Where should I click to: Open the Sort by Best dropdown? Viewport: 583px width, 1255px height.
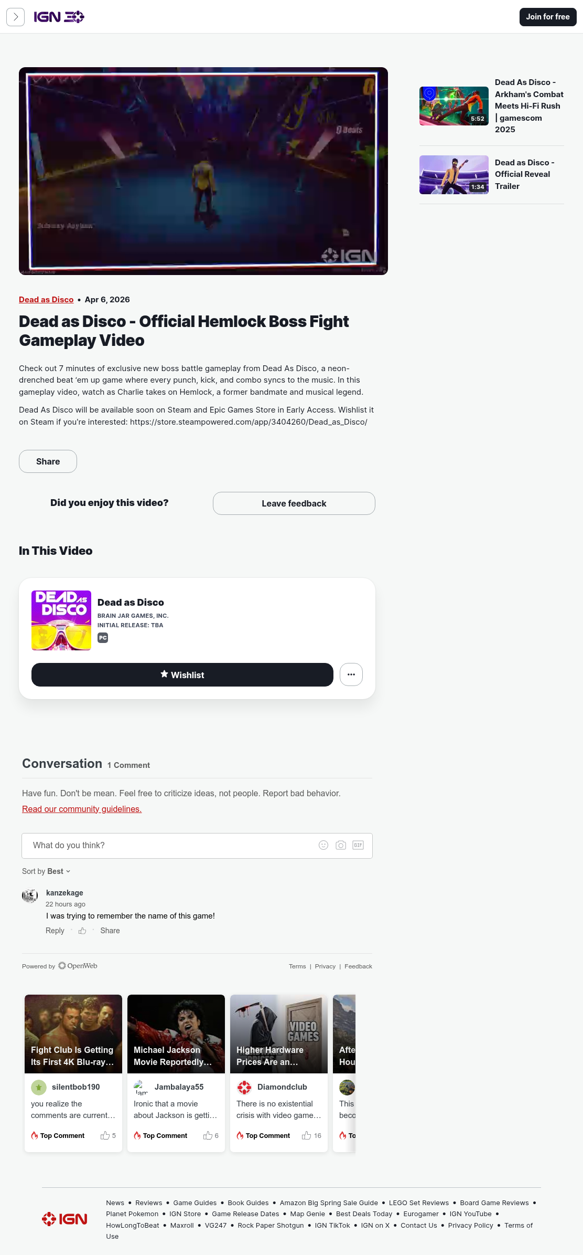click(x=46, y=871)
